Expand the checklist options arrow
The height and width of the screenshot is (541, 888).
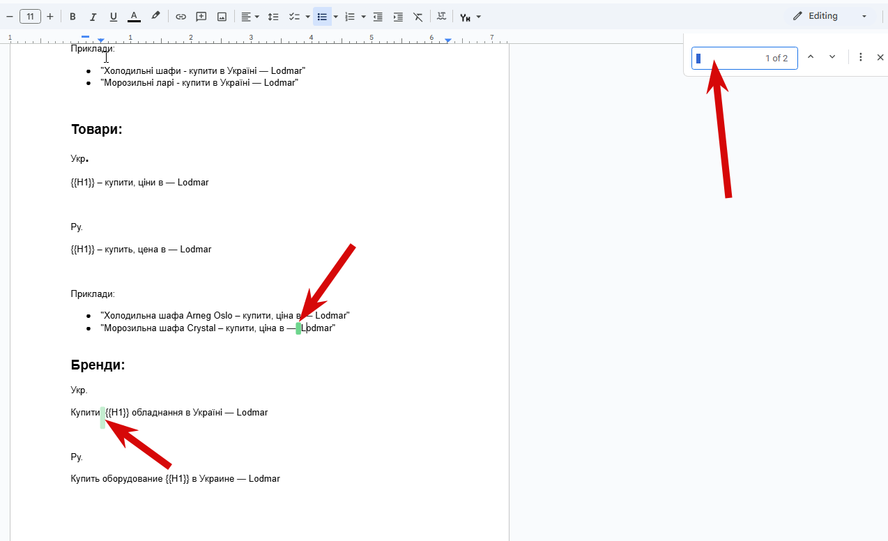(x=307, y=16)
